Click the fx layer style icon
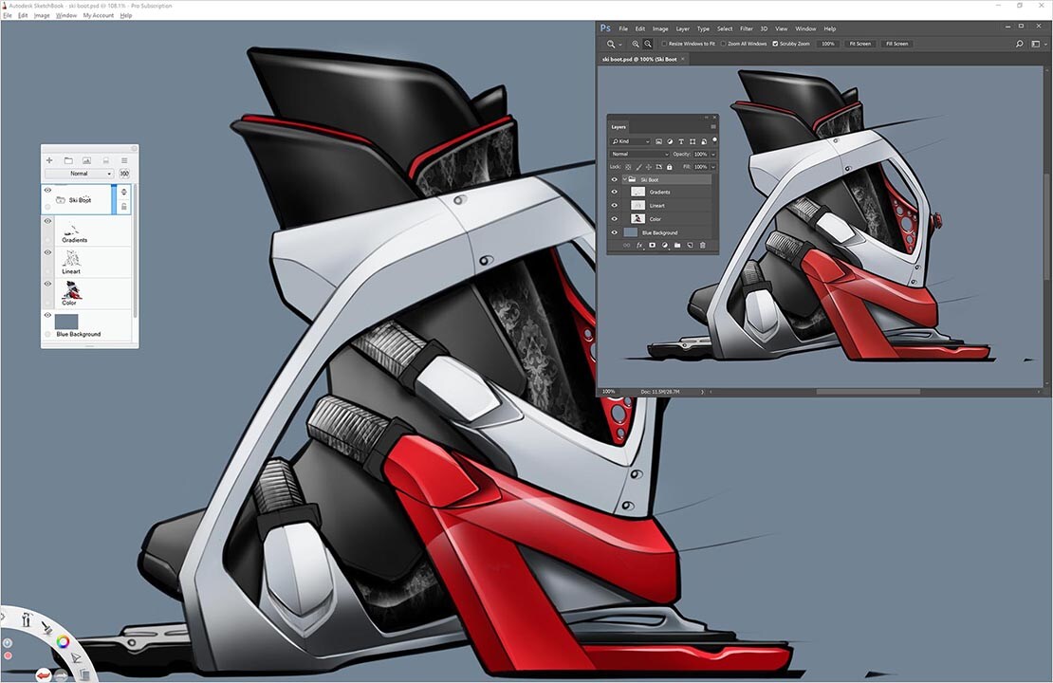The image size is (1053, 683). tap(639, 245)
